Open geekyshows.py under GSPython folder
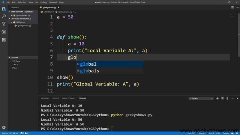Screen dimensions: 240x135 [24, 26]
